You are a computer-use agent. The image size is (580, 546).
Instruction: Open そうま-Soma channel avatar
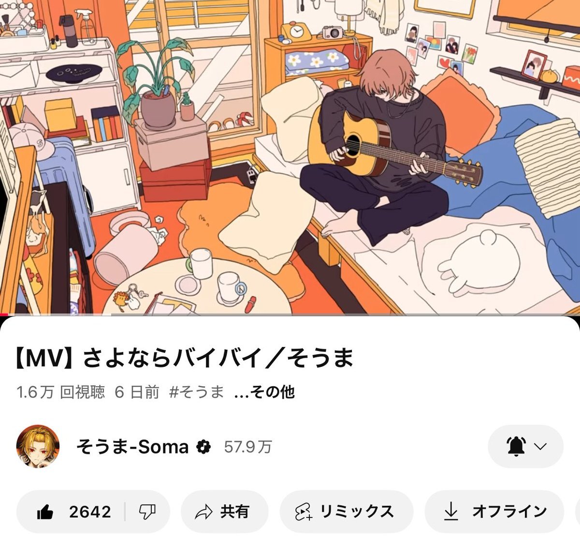pyautogui.click(x=38, y=447)
